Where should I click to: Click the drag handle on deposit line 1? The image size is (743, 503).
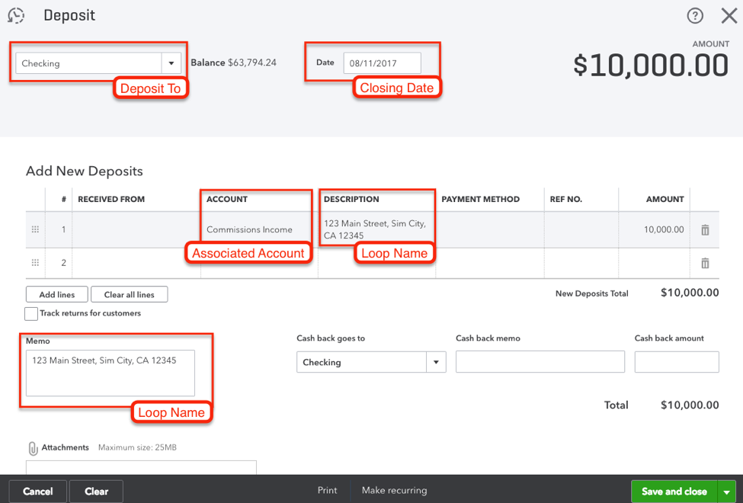[x=34, y=229]
